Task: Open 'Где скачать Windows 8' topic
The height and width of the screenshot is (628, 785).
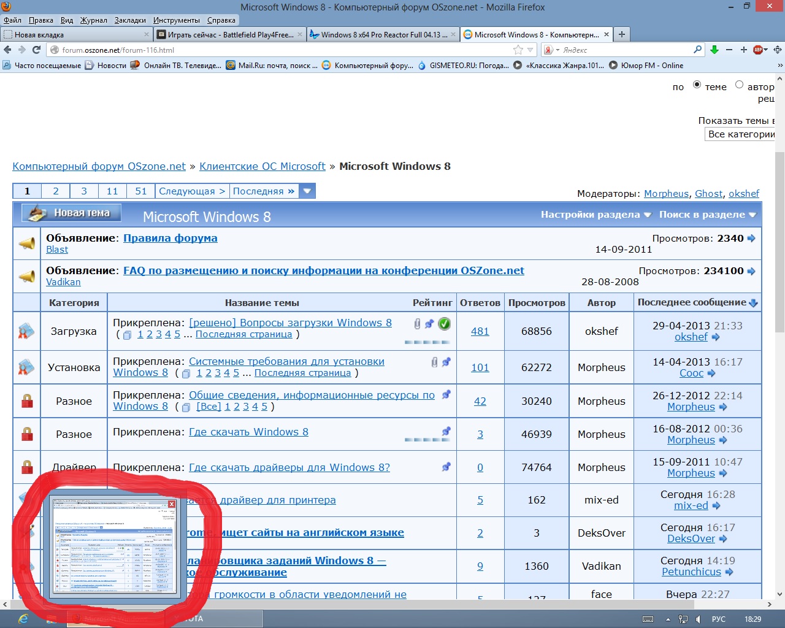Action: tap(248, 432)
